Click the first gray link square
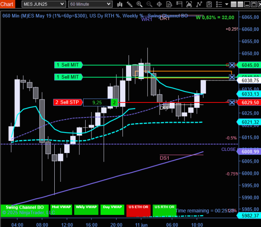This screenshot has height=227, width=261. [x=233, y=4]
